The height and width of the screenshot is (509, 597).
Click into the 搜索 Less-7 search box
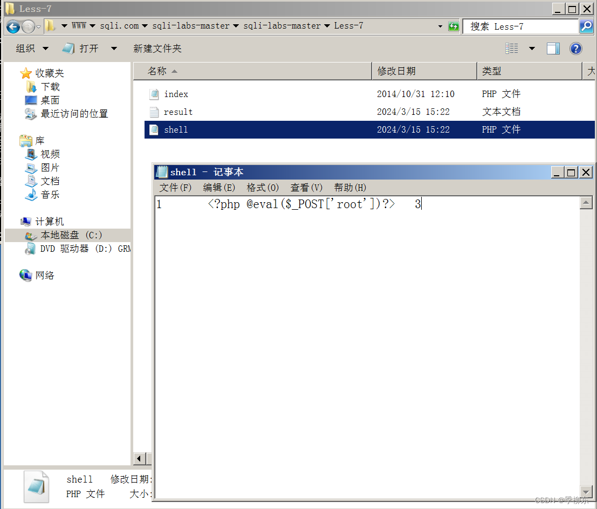coord(520,26)
